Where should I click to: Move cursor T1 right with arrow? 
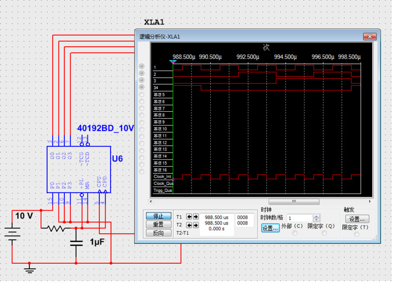pyautogui.click(x=196, y=217)
